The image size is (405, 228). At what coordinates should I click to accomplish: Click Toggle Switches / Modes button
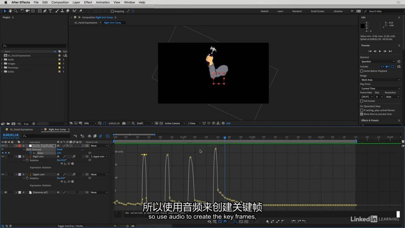click(x=70, y=226)
